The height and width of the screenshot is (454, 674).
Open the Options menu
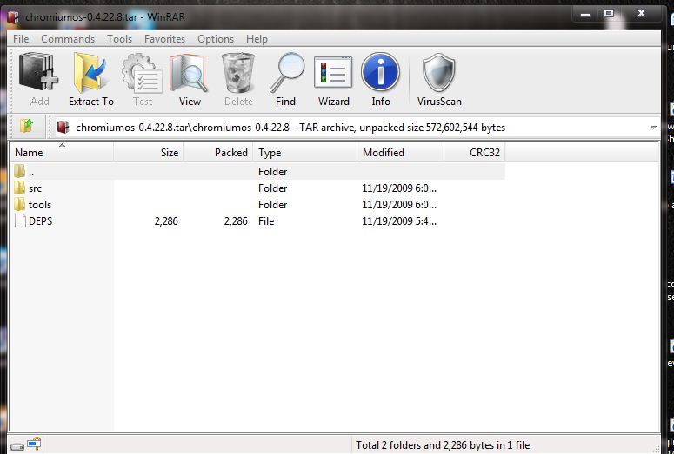point(216,39)
